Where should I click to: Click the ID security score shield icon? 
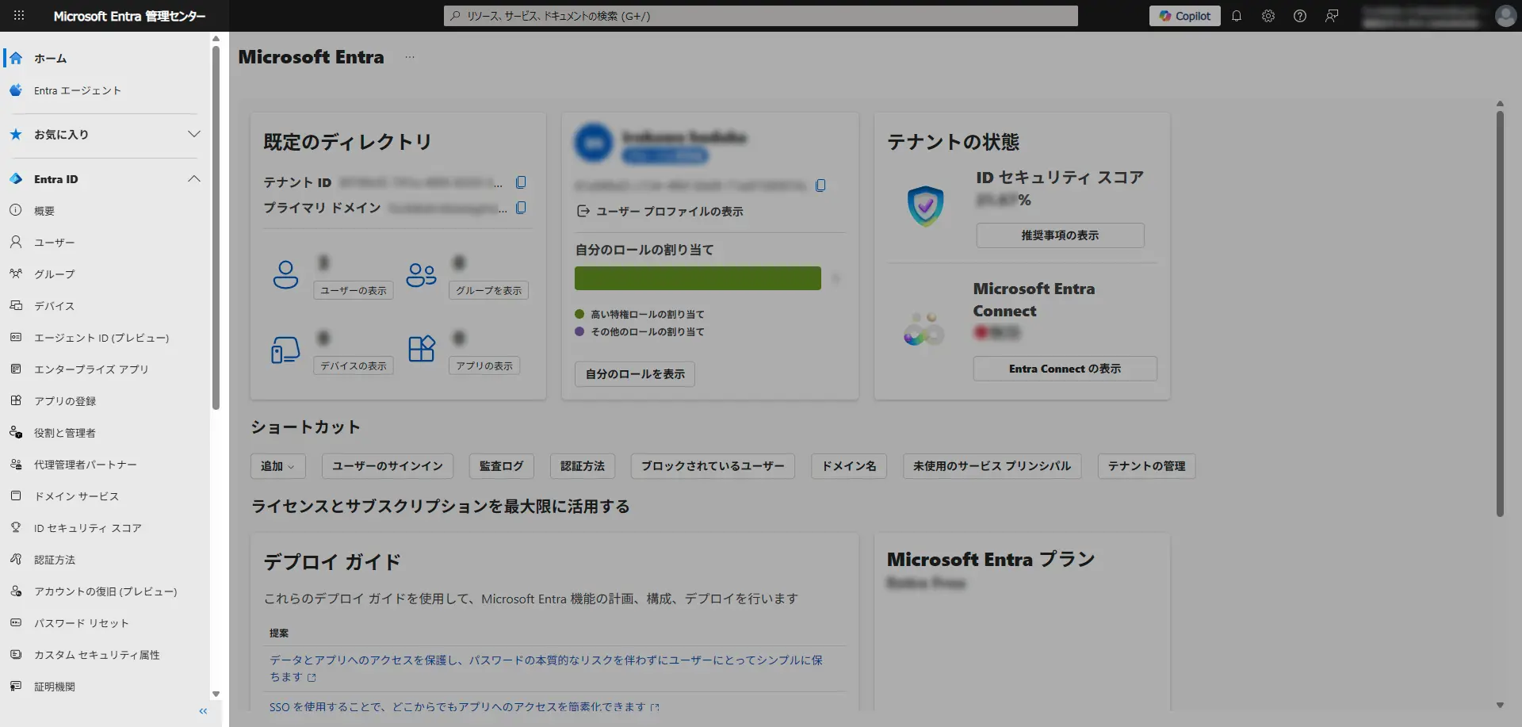(x=925, y=206)
